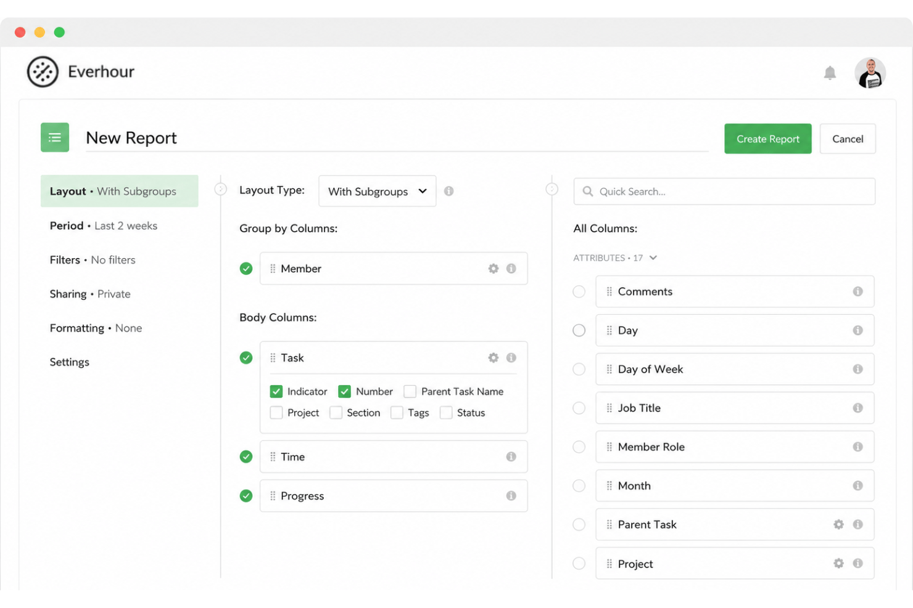Open Parent Task settings gear
The width and height of the screenshot is (913, 608).
coord(838,524)
